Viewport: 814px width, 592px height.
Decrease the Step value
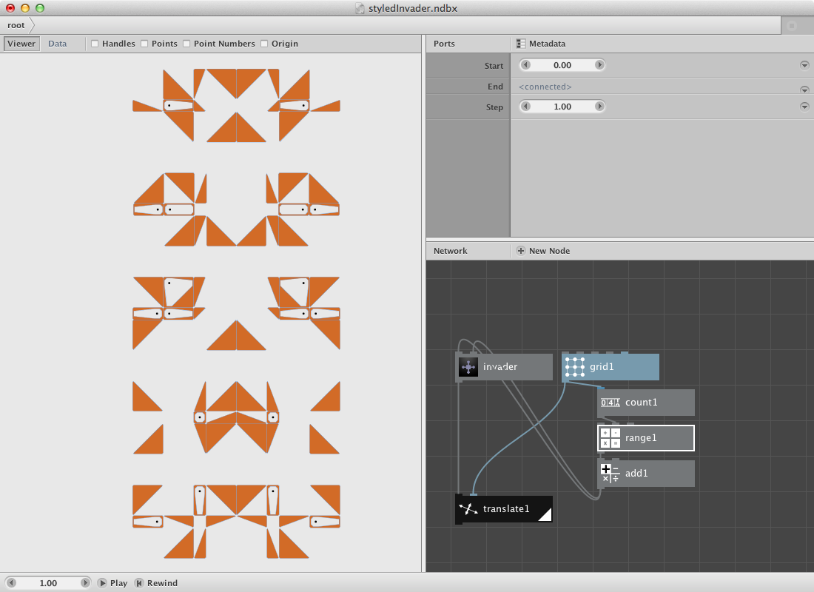pos(526,107)
